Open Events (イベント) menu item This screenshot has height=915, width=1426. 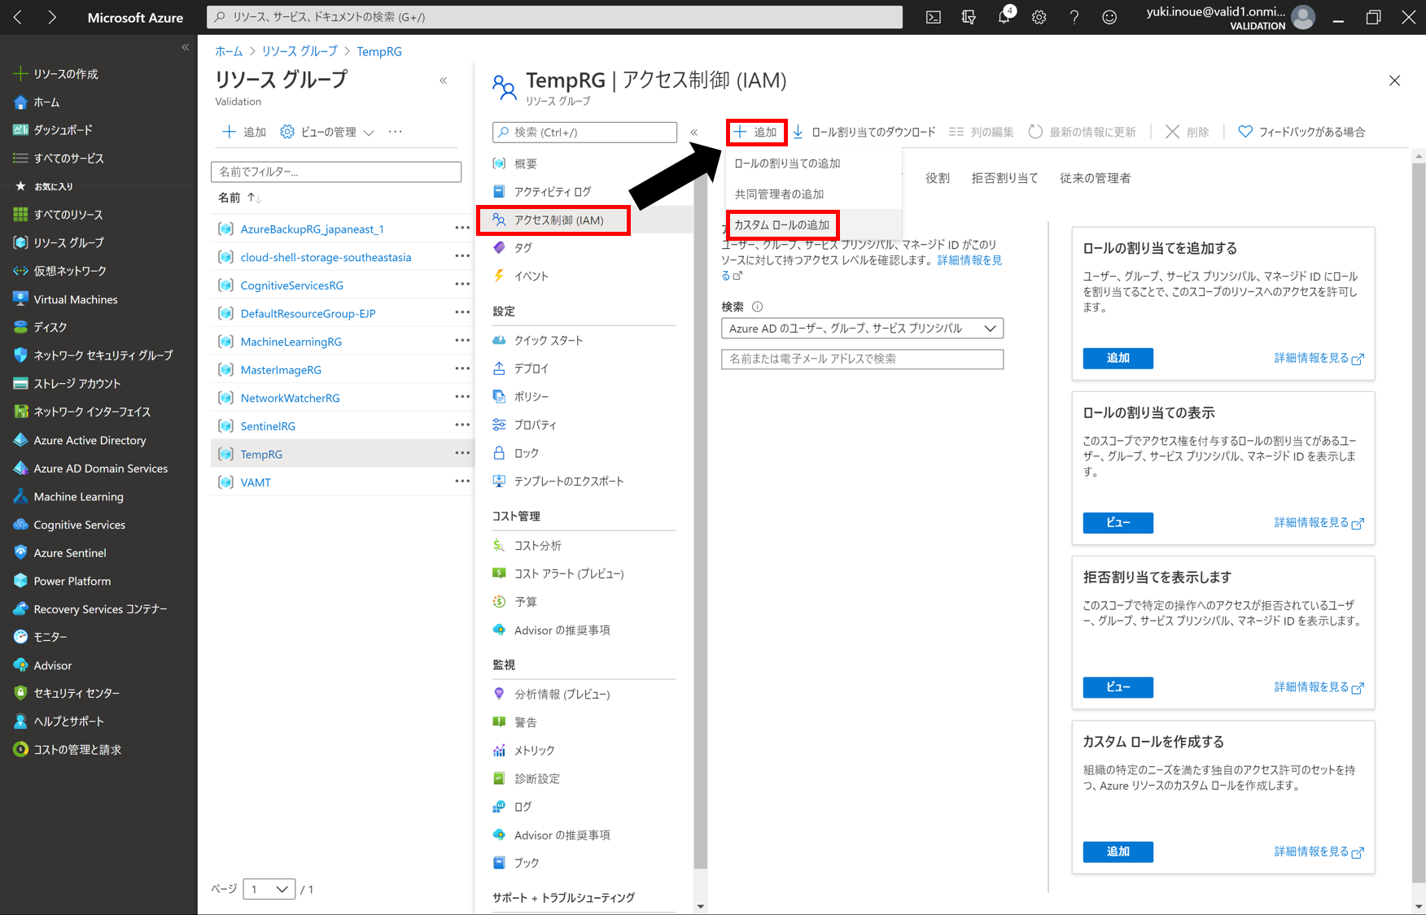pyautogui.click(x=531, y=277)
